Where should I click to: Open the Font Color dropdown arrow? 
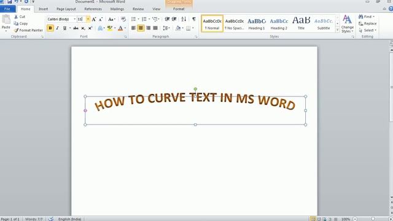(x=125, y=28)
